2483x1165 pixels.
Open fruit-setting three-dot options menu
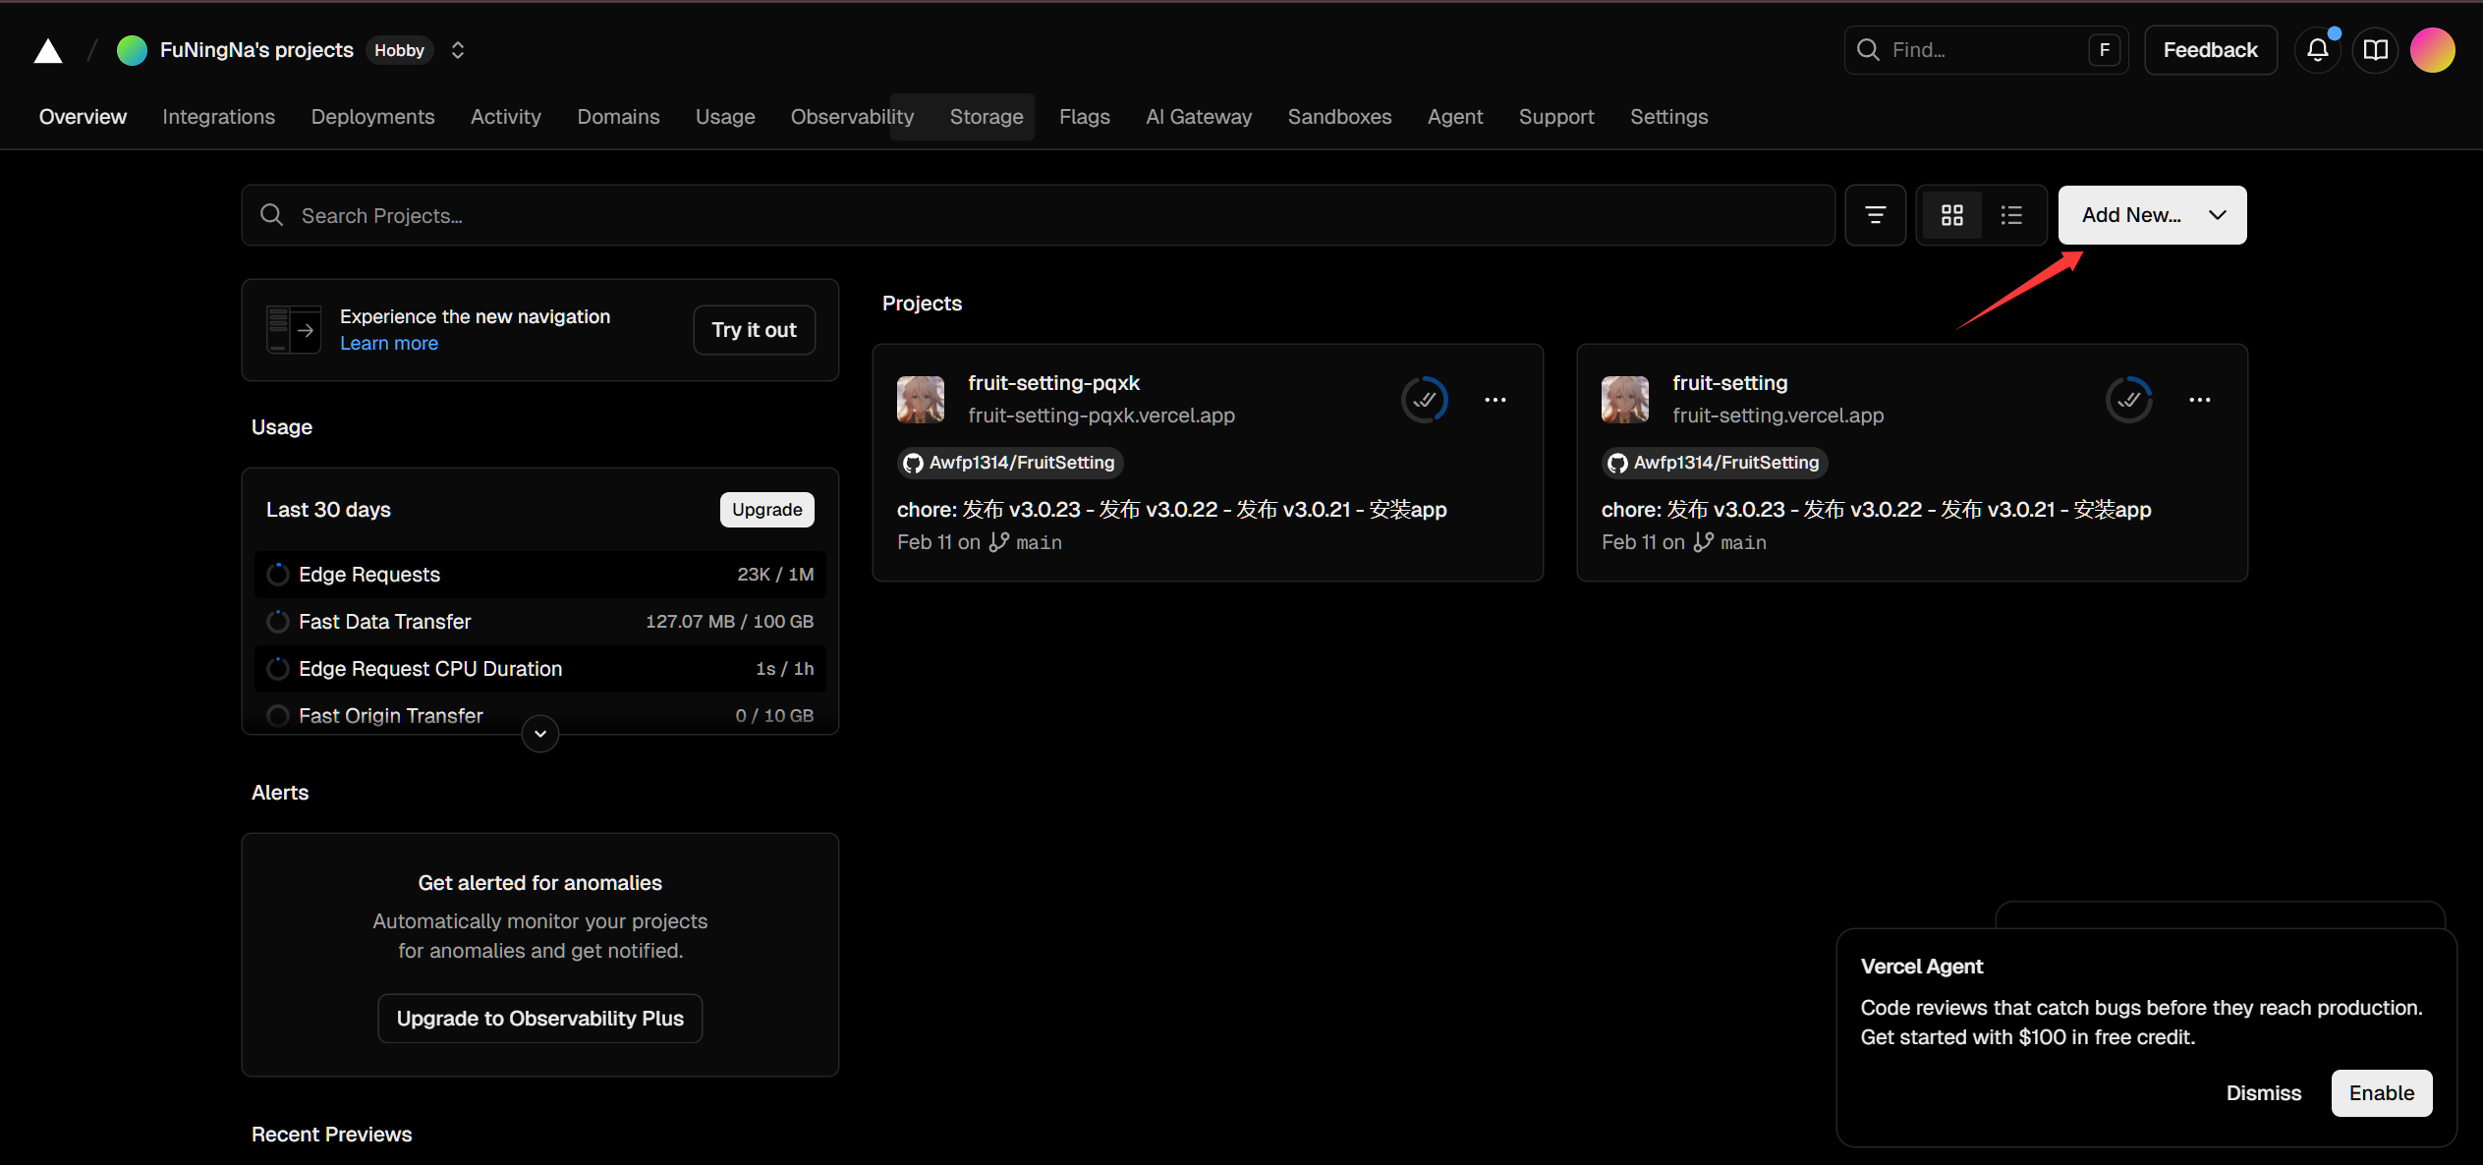pos(2199,400)
